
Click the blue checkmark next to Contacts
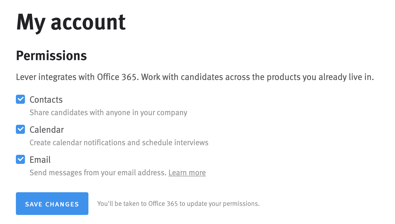(x=20, y=100)
